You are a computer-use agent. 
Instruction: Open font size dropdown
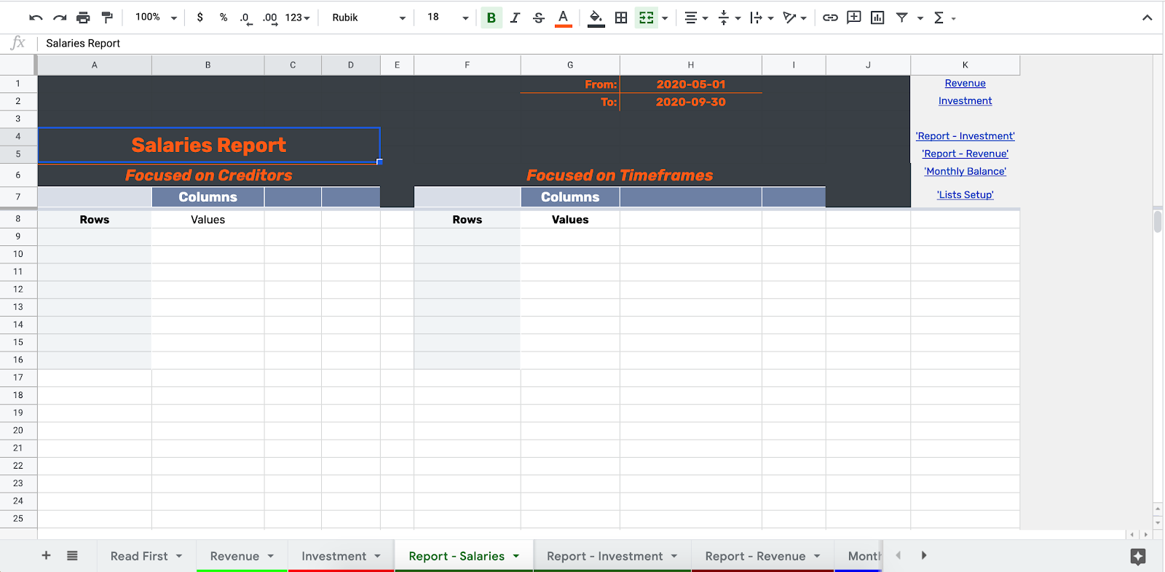coord(447,17)
